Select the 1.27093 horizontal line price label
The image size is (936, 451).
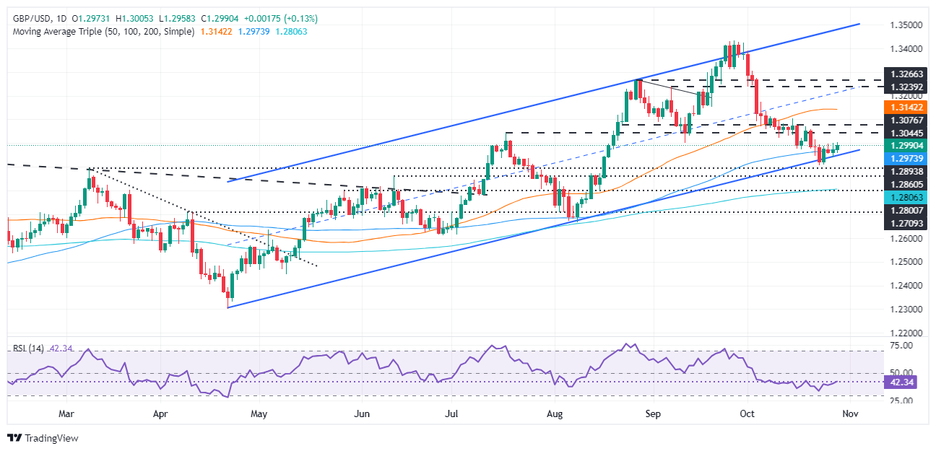tap(898, 225)
